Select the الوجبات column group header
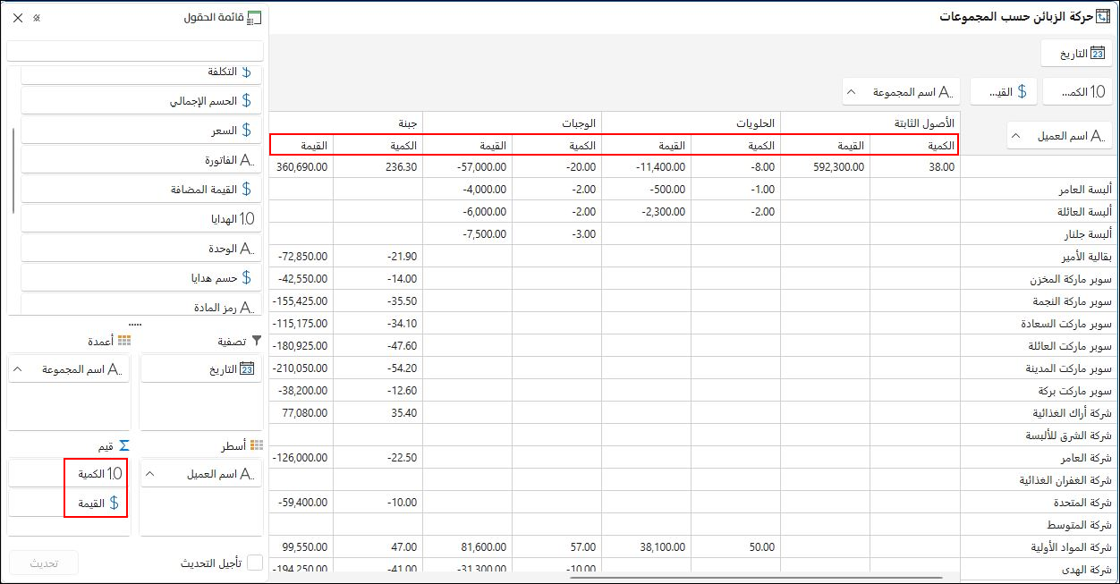This screenshot has height=584, width=1120. [x=512, y=123]
